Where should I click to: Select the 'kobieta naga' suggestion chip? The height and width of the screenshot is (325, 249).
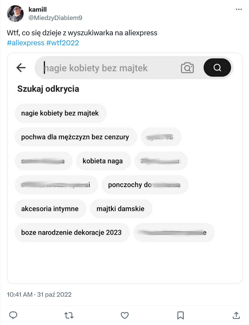[x=103, y=161]
